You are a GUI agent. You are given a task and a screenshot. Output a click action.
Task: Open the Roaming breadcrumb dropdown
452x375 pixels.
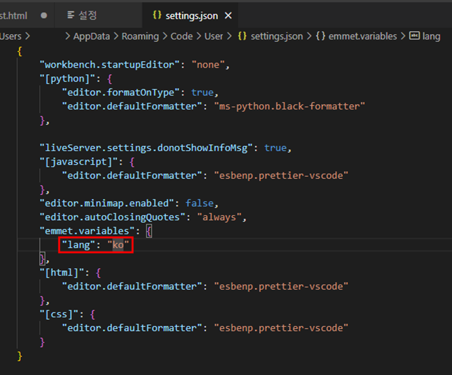(141, 36)
